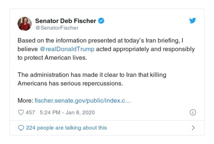
Task: Click the Senator Deb Fischer display name
Action: tap(66, 21)
